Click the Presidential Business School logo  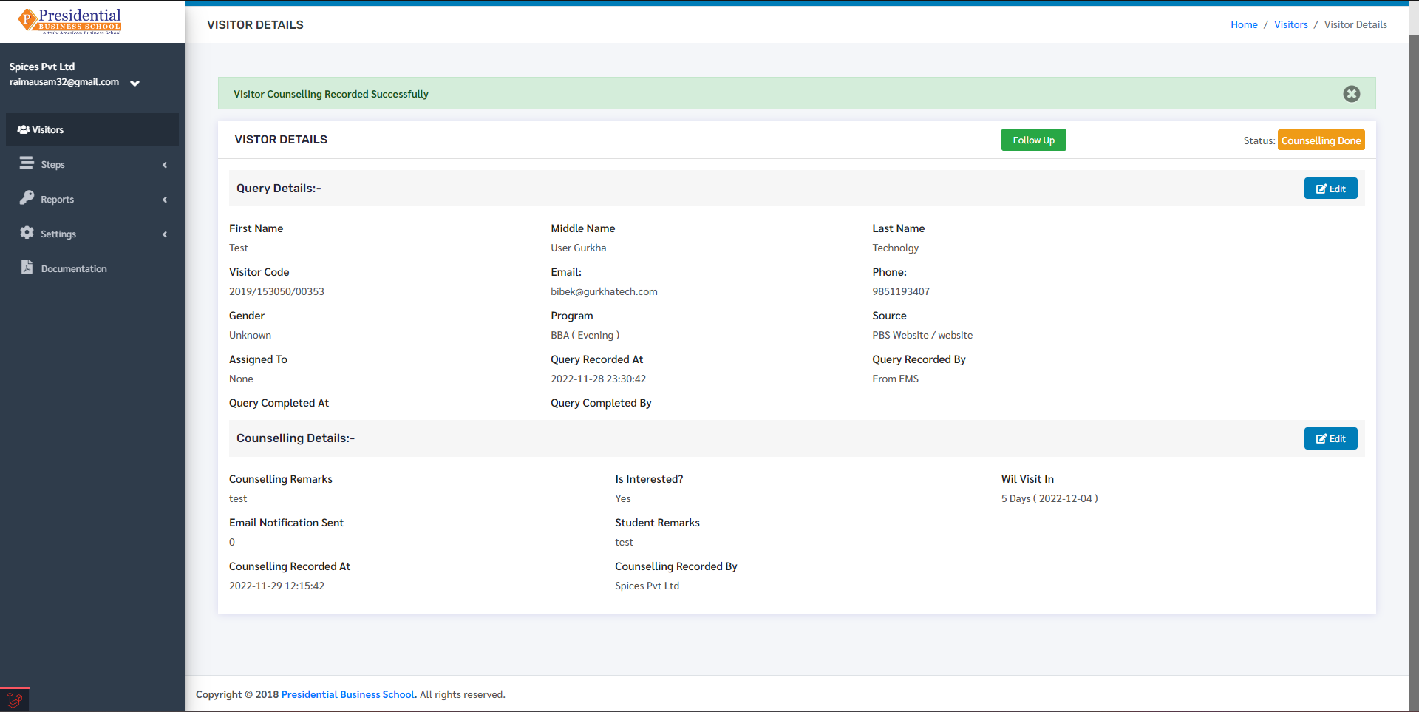[70, 21]
